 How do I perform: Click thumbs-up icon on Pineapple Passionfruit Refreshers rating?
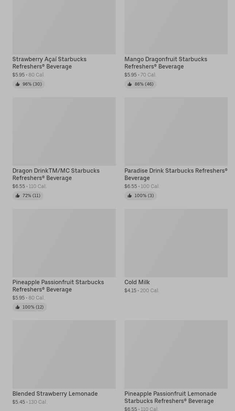point(18,307)
